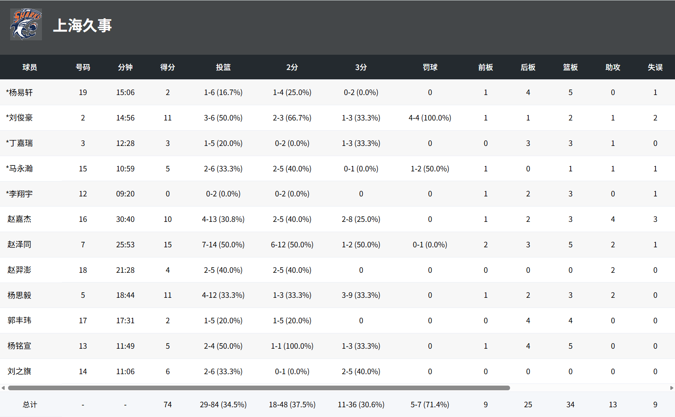
Task: Click 杨易轩's three-pointers 0-2 (0.0%)
Action: click(361, 92)
